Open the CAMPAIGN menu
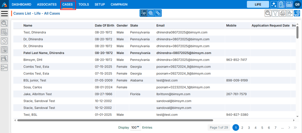The width and height of the screenshot is (302, 133). click(119, 4)
